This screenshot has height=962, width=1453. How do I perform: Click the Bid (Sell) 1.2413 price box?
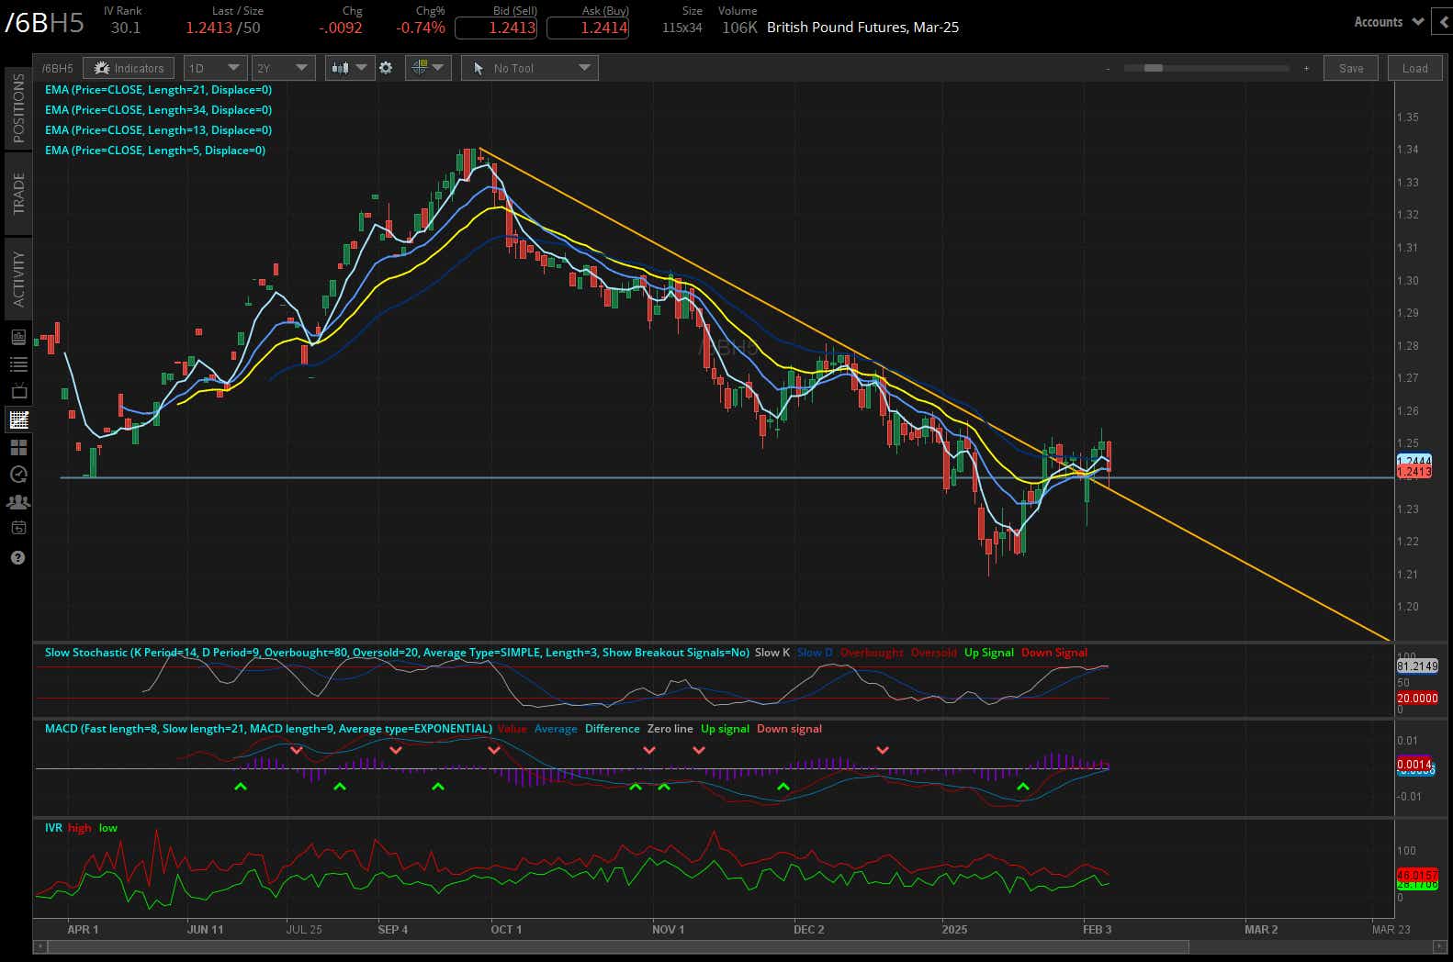[496, 28]
